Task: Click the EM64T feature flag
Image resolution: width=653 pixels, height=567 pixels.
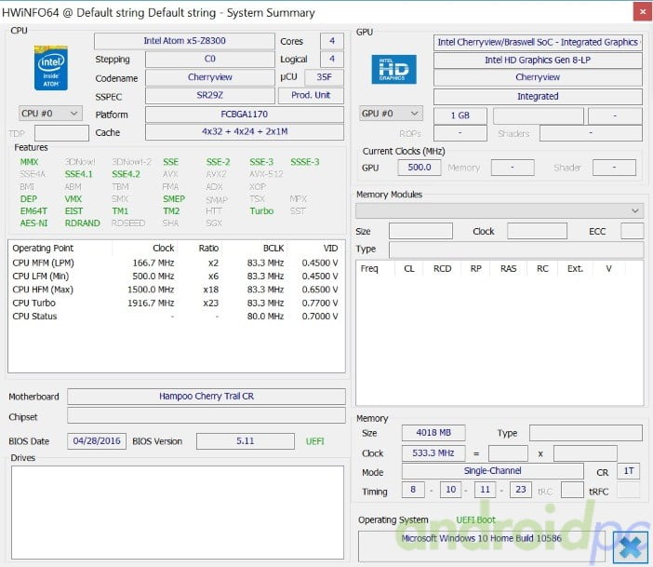Action: pos(33,211)
